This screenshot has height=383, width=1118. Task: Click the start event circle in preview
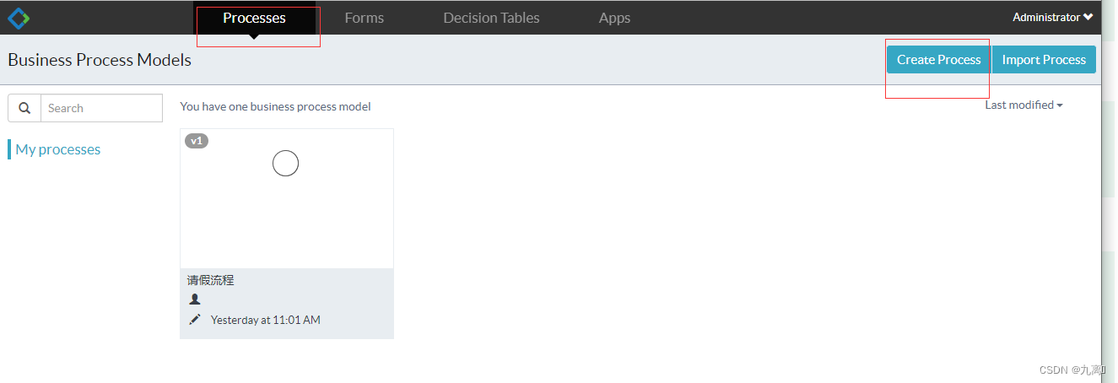point(286,163)
